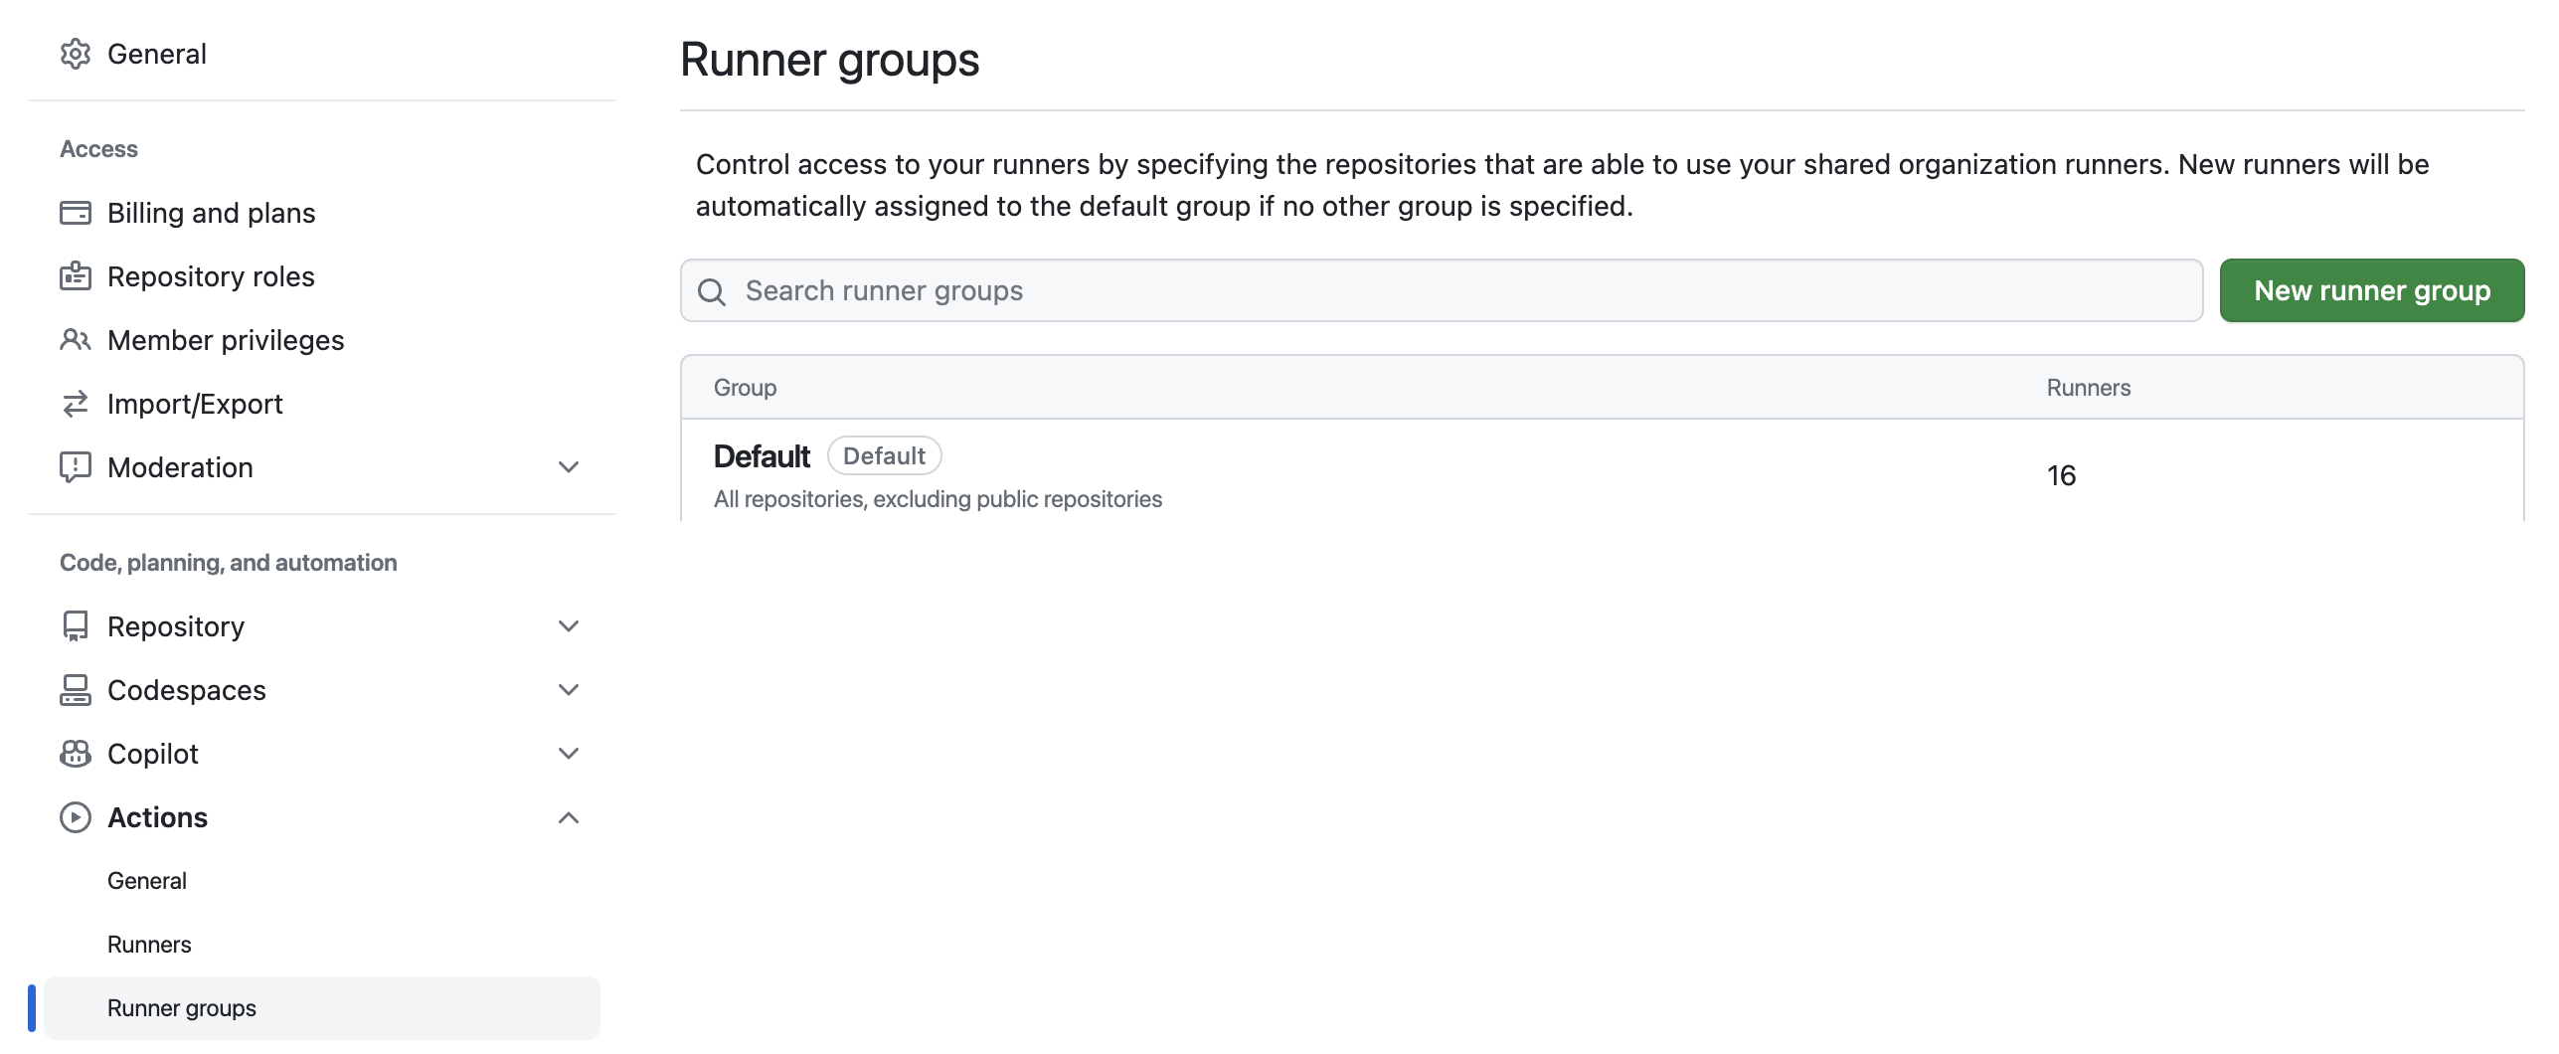Expand the Repository settings section

568,625
